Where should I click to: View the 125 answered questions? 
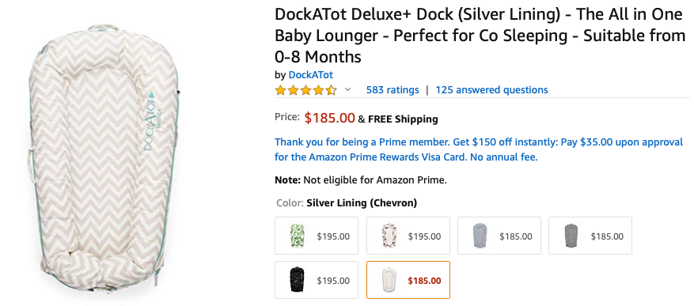(491, 90)
